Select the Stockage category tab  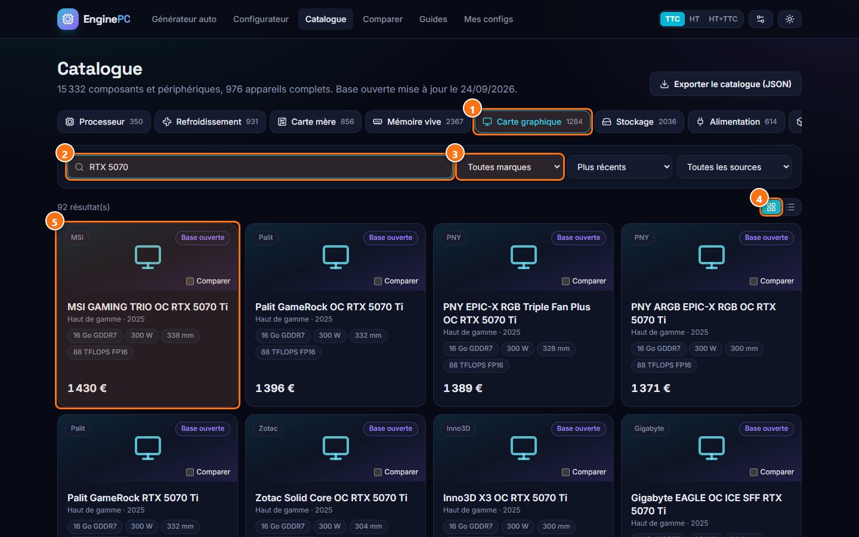pyautogui.click(x=639, y=122)
